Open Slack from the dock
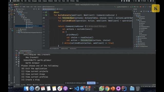The image size is (164, 92). pos(60,89)
